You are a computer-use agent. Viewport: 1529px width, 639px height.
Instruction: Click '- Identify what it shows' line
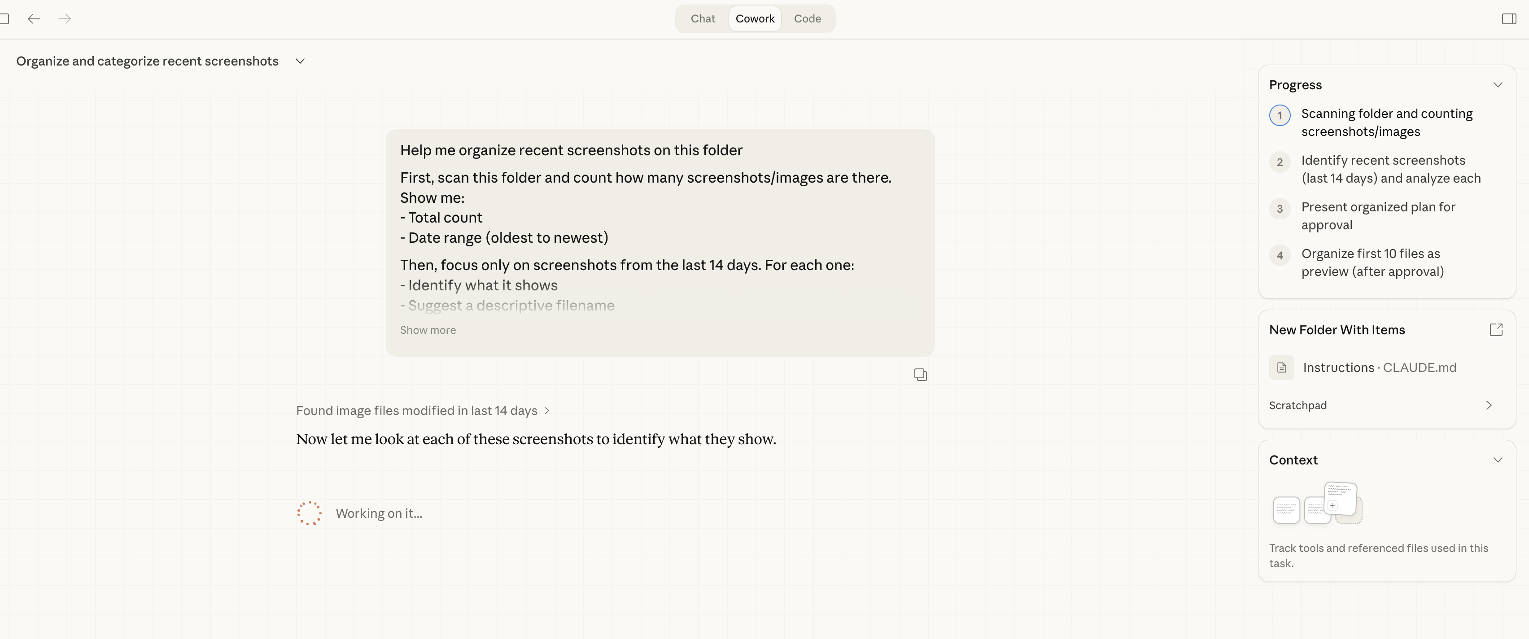click(478, 285)
